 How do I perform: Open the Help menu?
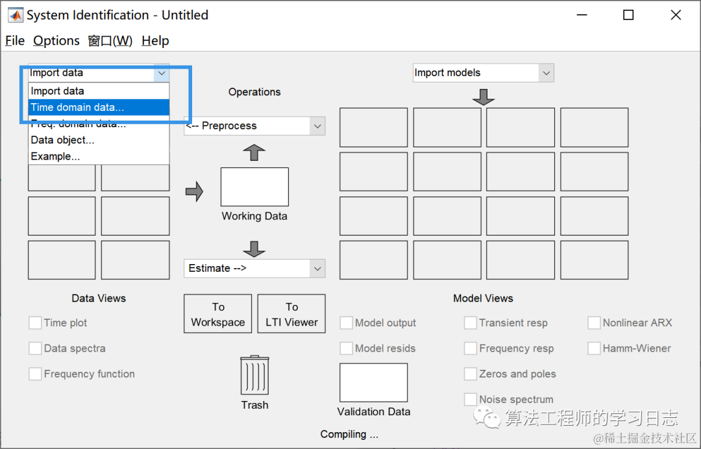(x=155, y=41)
